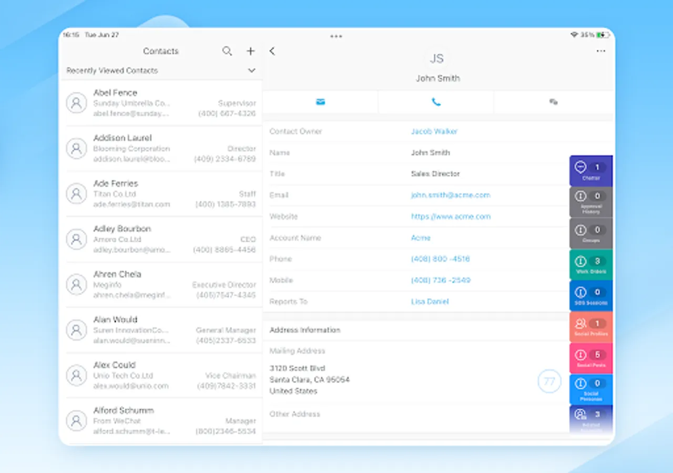This screenshot has height=473, width=673.
Task: Expand the Recently Viewed Contacts dropdown
Action: point(252,70)
